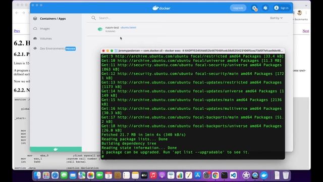
Task: Open Notes from the Dock
Action: point(135,175)
